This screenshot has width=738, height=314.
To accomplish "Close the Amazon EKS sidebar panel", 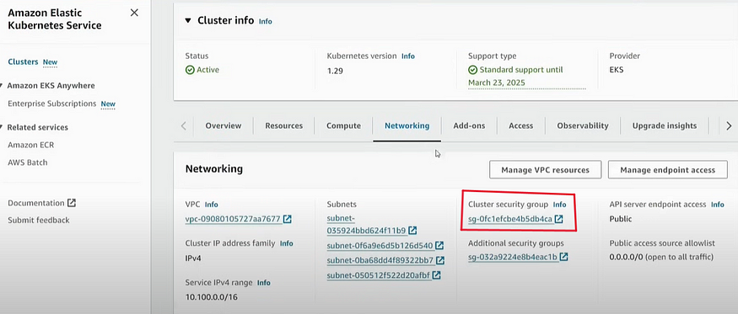I will pyautogui.click(x=134, y=13).
